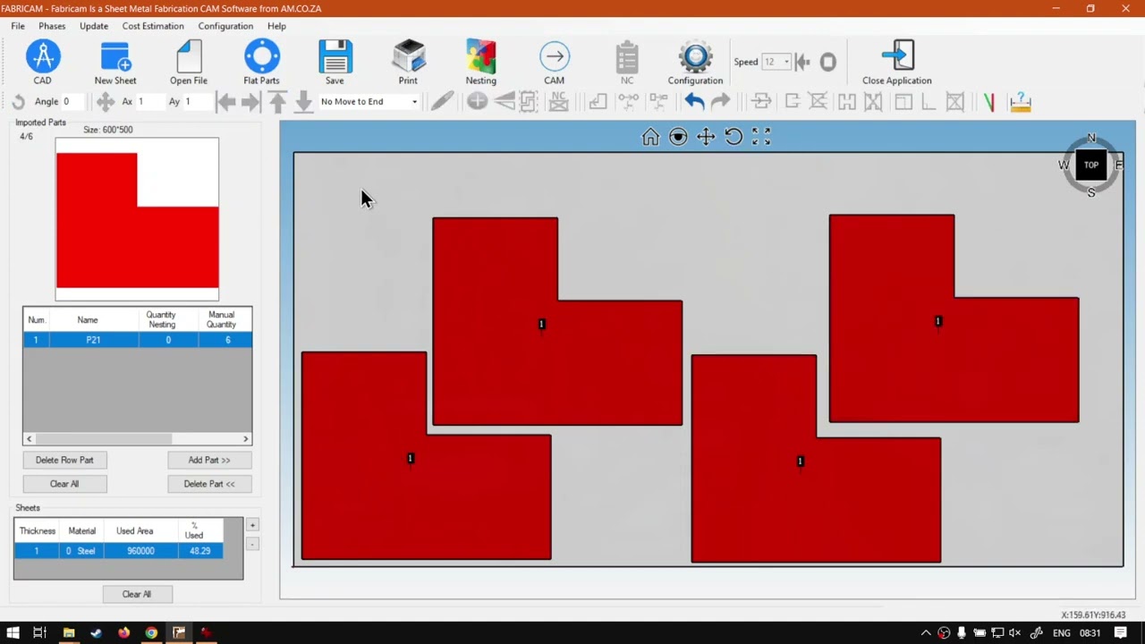Click the Used Area value 960000

(x=140, y=551)
